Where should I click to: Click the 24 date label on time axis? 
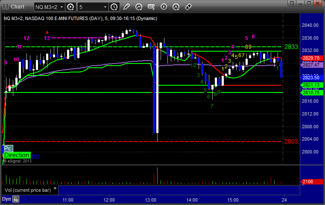(x=284, y=200)
